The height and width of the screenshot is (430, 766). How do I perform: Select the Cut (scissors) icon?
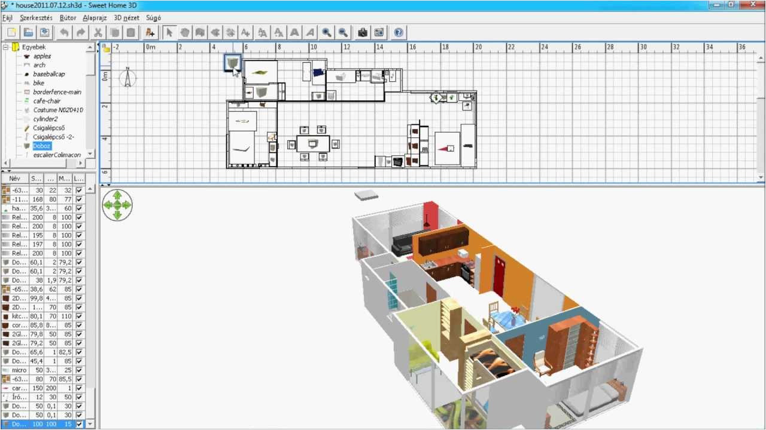[x=98, y=32]
